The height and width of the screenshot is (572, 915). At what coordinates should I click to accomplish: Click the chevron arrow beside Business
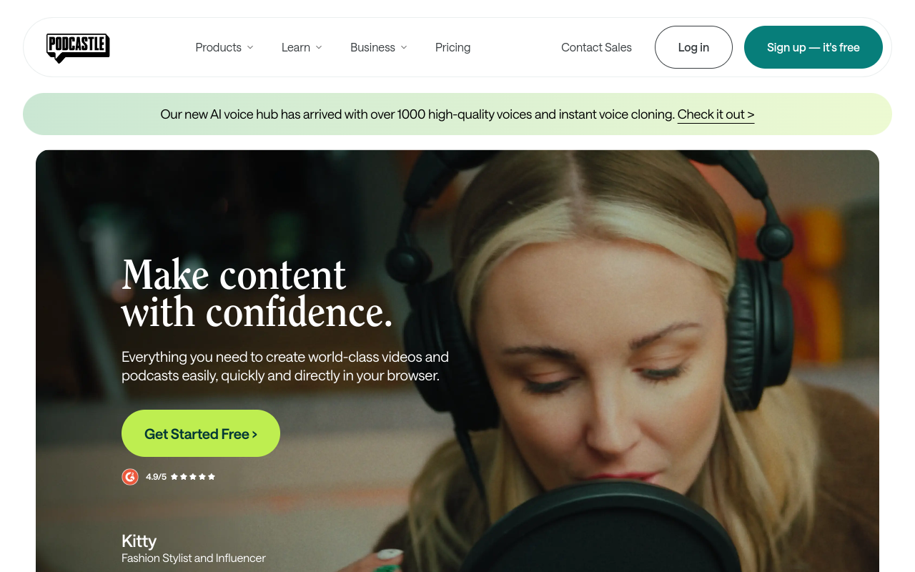[404, 47]
